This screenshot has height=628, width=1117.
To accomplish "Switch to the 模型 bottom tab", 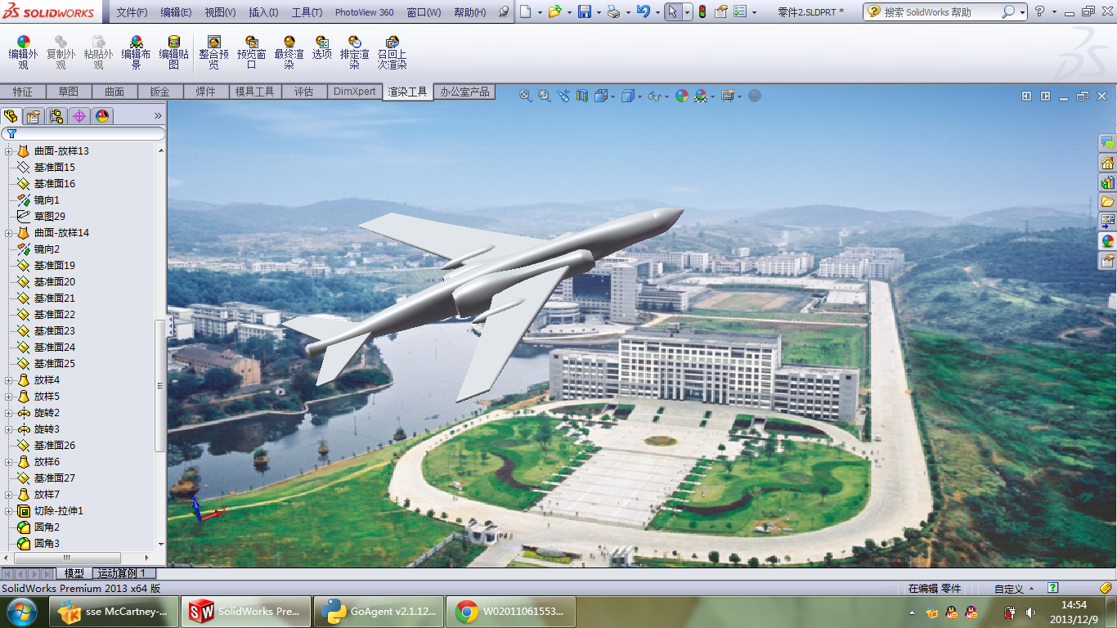I will (x=74, y=573).
